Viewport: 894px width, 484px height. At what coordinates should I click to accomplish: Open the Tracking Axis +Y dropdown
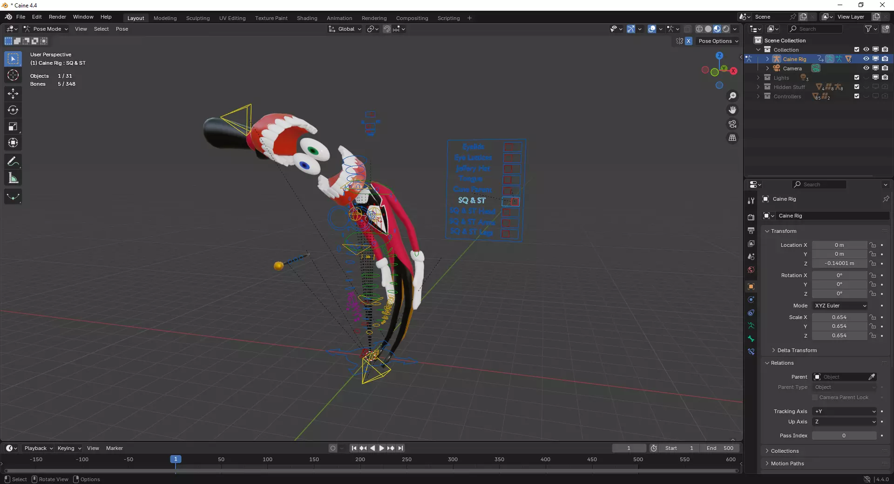point(845,411)
